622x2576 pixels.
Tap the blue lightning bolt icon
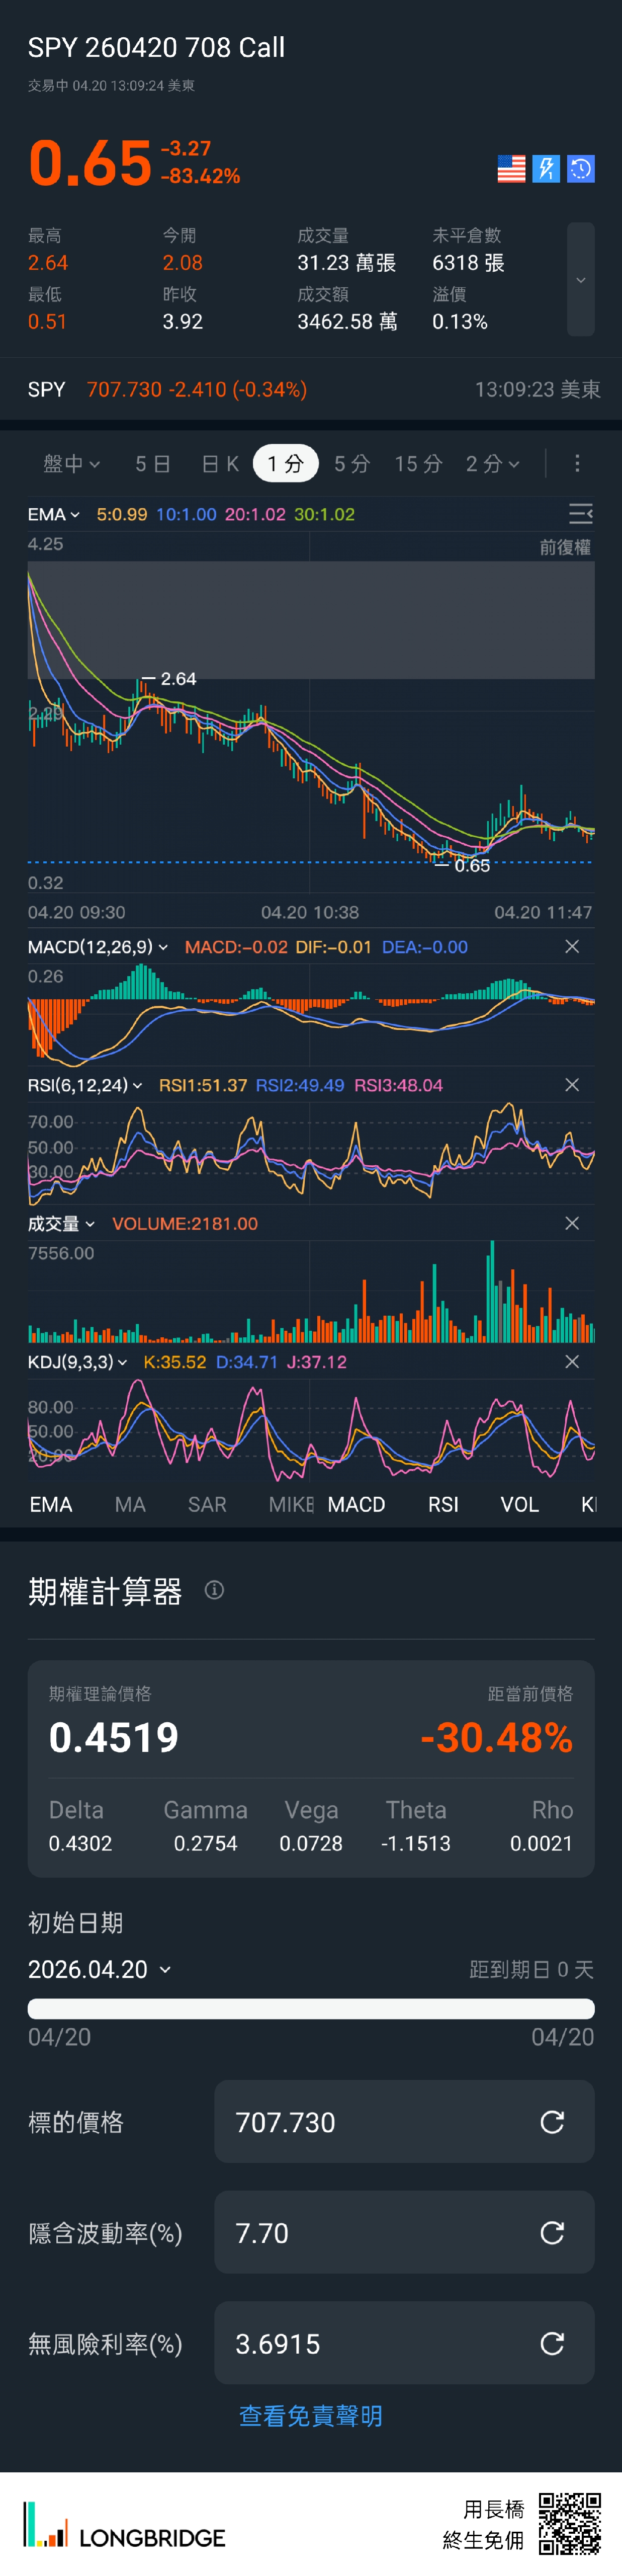pos(546,169)
